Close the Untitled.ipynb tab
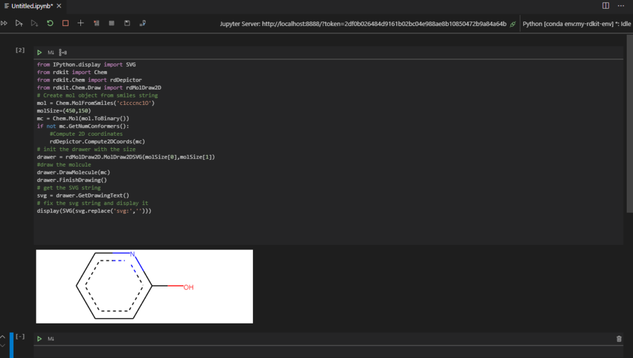The image size is (633, 358). pos(59,6)
